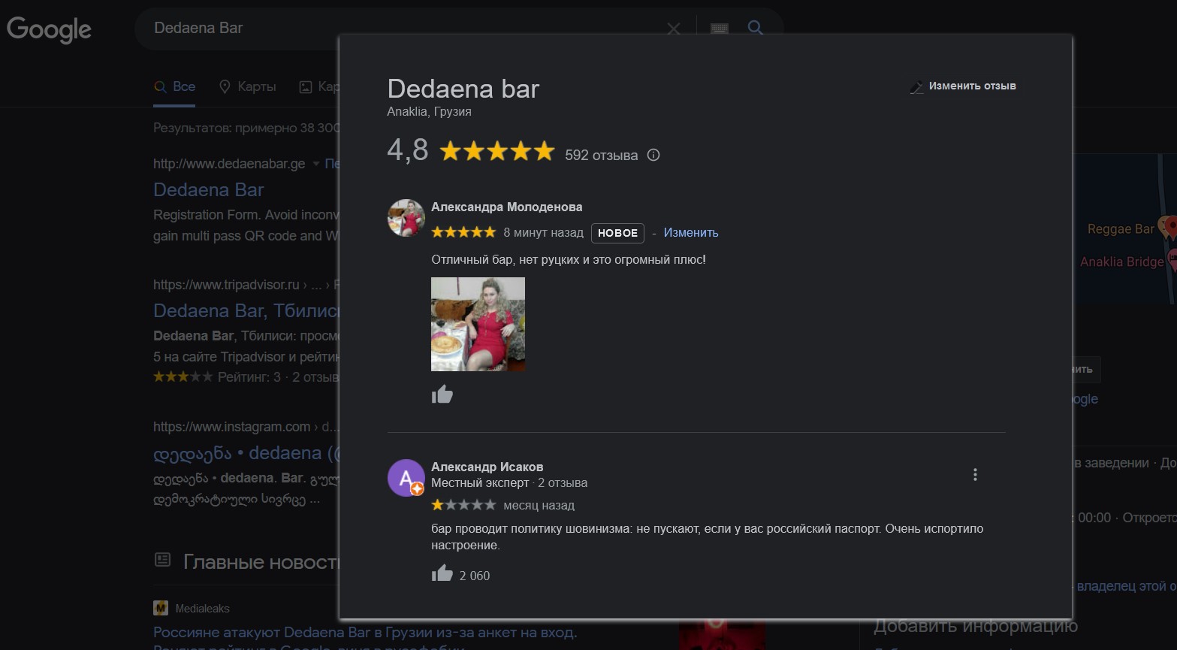Click the info icon beside "592 отзыва"
Viewport: 1177px width, 650px height.
pos(653,156)
